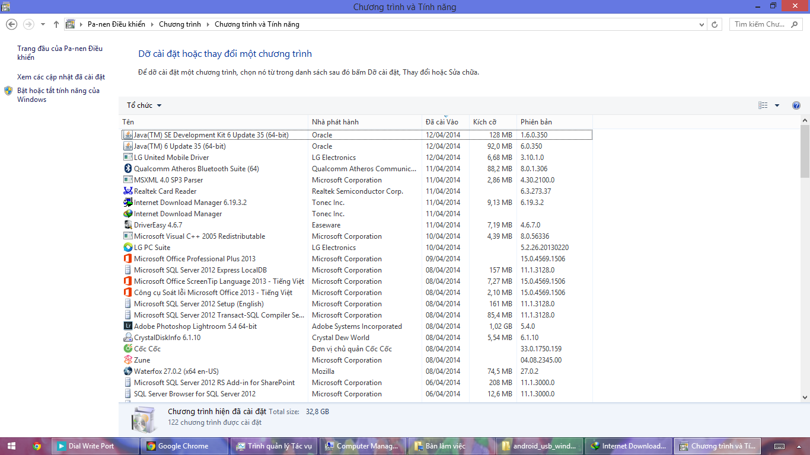Expand the view options dropdown arrow
Viewport: 810px width, 455px height.
pyautogui.click(x=777, y=105)
